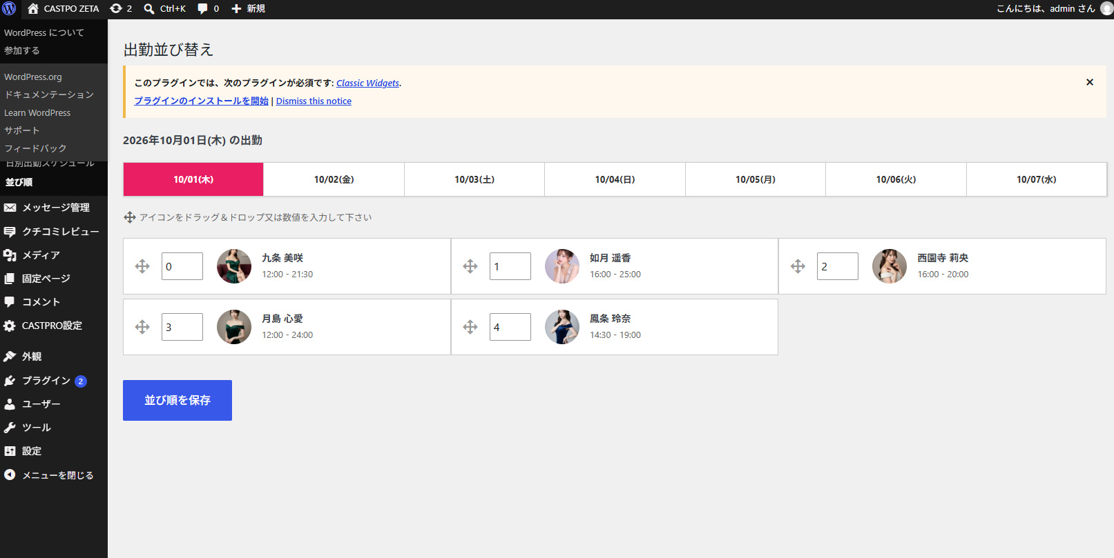Click the drag handle beside 九条 美咲
Image resolution: width=1114 pixels, height=558 pixels.
[x=142, y=266]
